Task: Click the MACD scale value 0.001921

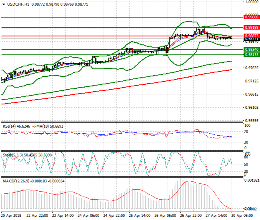Action: coord(252,180)
